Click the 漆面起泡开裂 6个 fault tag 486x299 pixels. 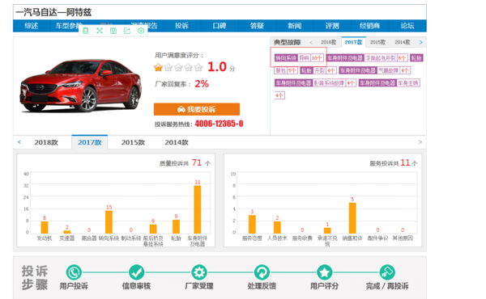[x=367, y=58]
